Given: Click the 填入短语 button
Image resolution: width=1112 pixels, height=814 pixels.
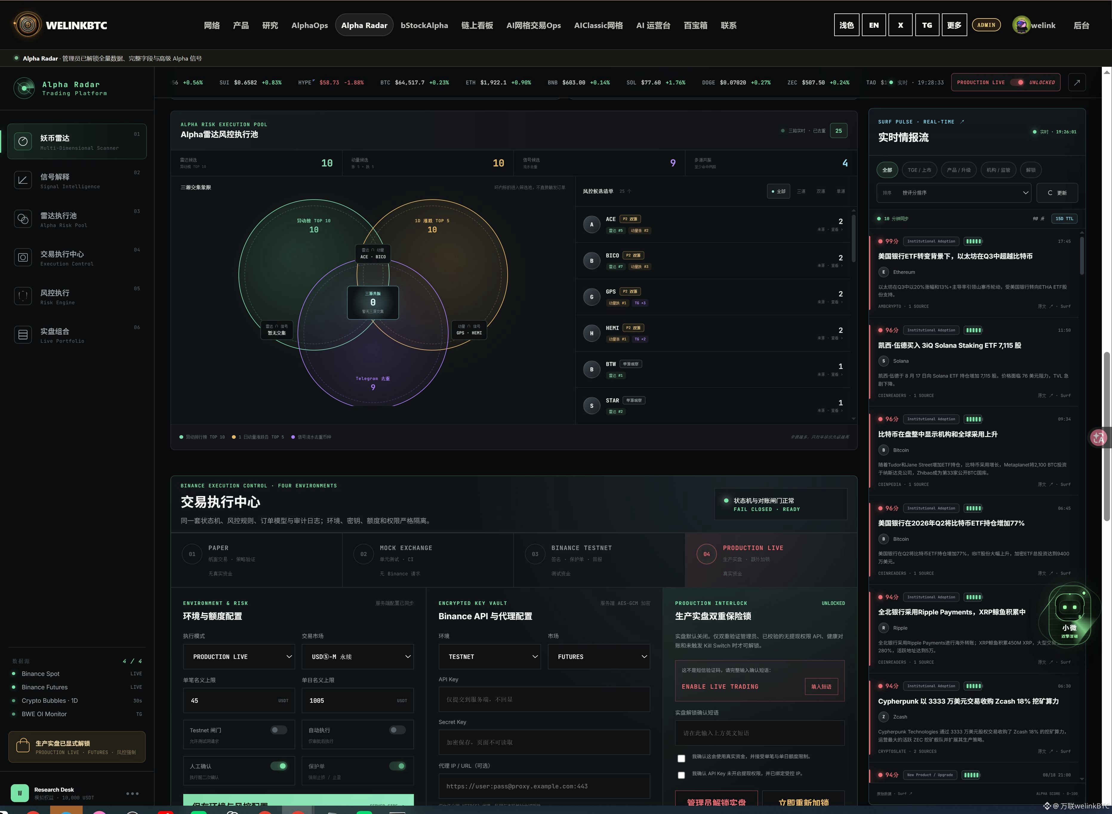Looking at the screenshot, I should 821,686.
